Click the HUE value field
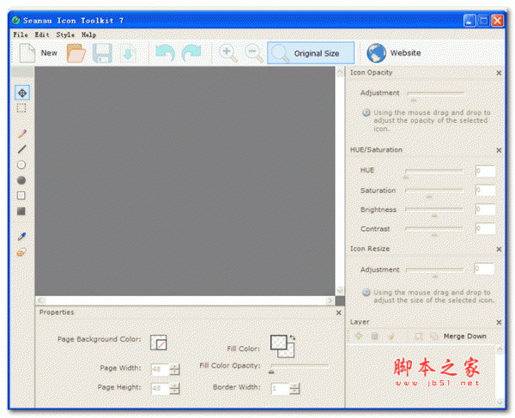Image resolution: width=515 pixels, height=418 pixels. pos(485,171)
